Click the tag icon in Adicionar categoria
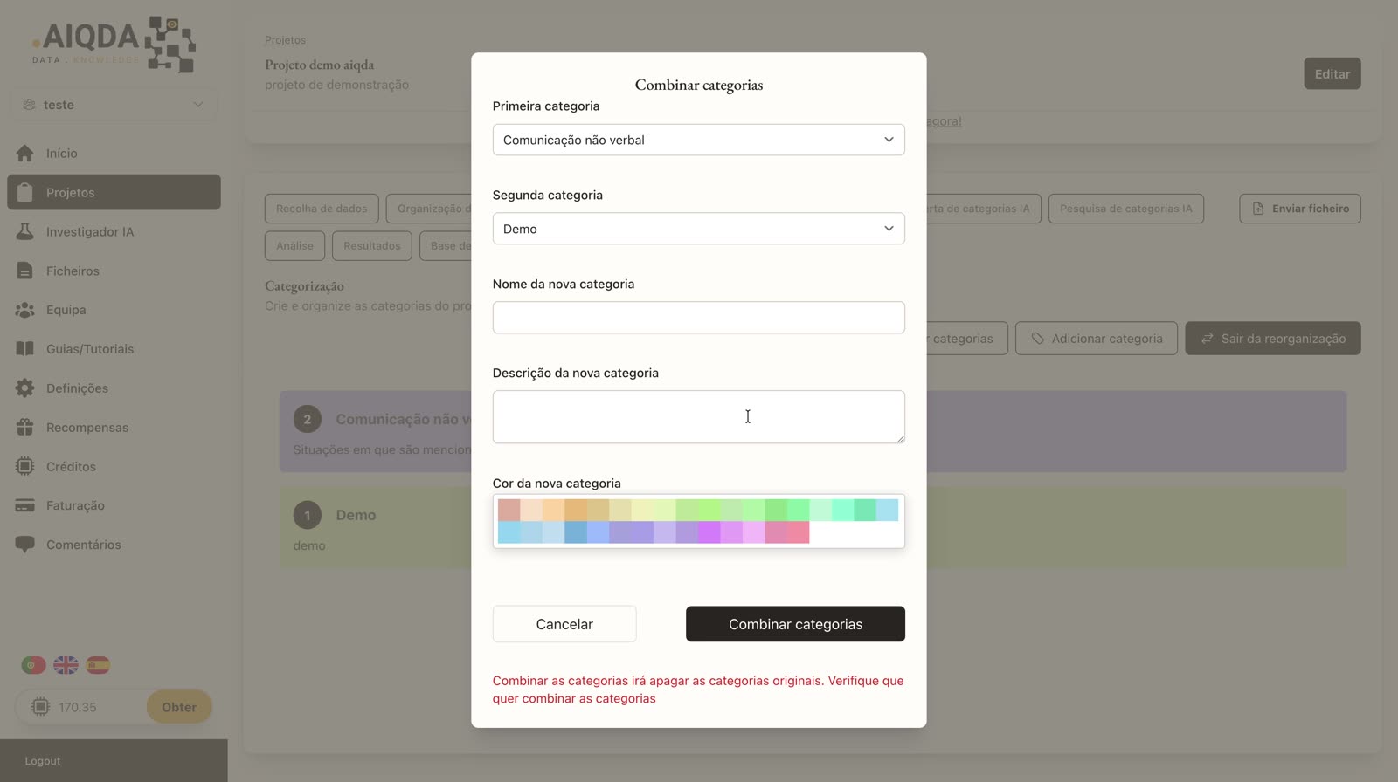Viewport: 1398px width, 782px height. coord(1037,339)
